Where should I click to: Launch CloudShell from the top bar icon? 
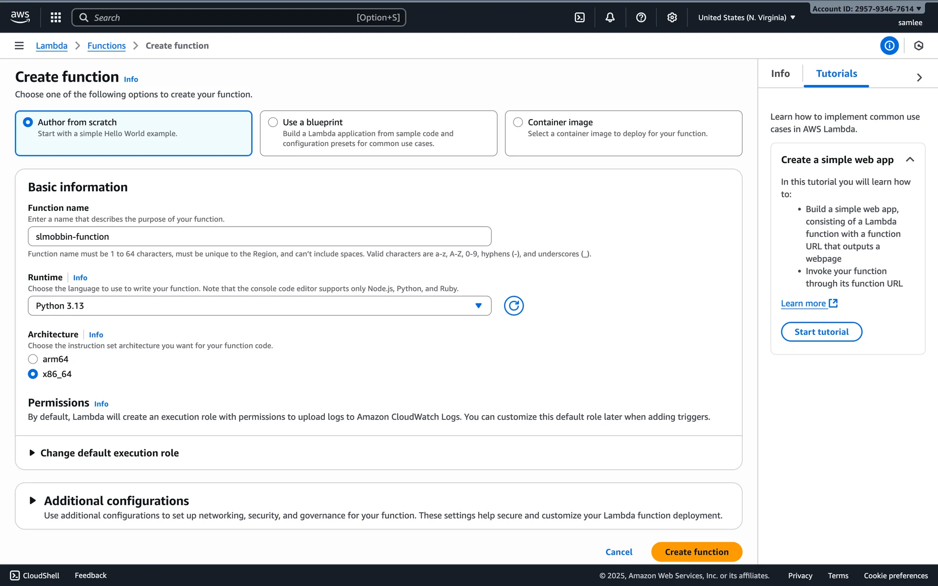(x=579, y=18)
